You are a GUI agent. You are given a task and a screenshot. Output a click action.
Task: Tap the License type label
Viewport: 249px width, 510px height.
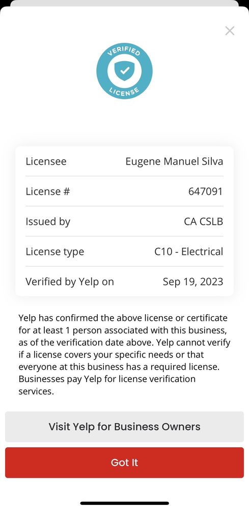point(54,252)
